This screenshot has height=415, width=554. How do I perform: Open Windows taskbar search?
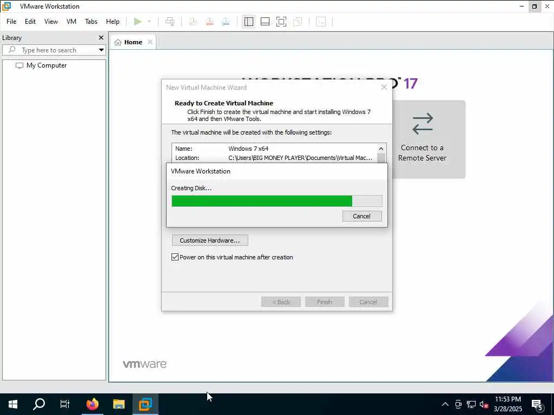pyautogui.click(x=39, y=404)
